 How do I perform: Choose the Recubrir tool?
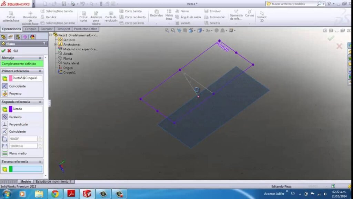click(49, 17)
